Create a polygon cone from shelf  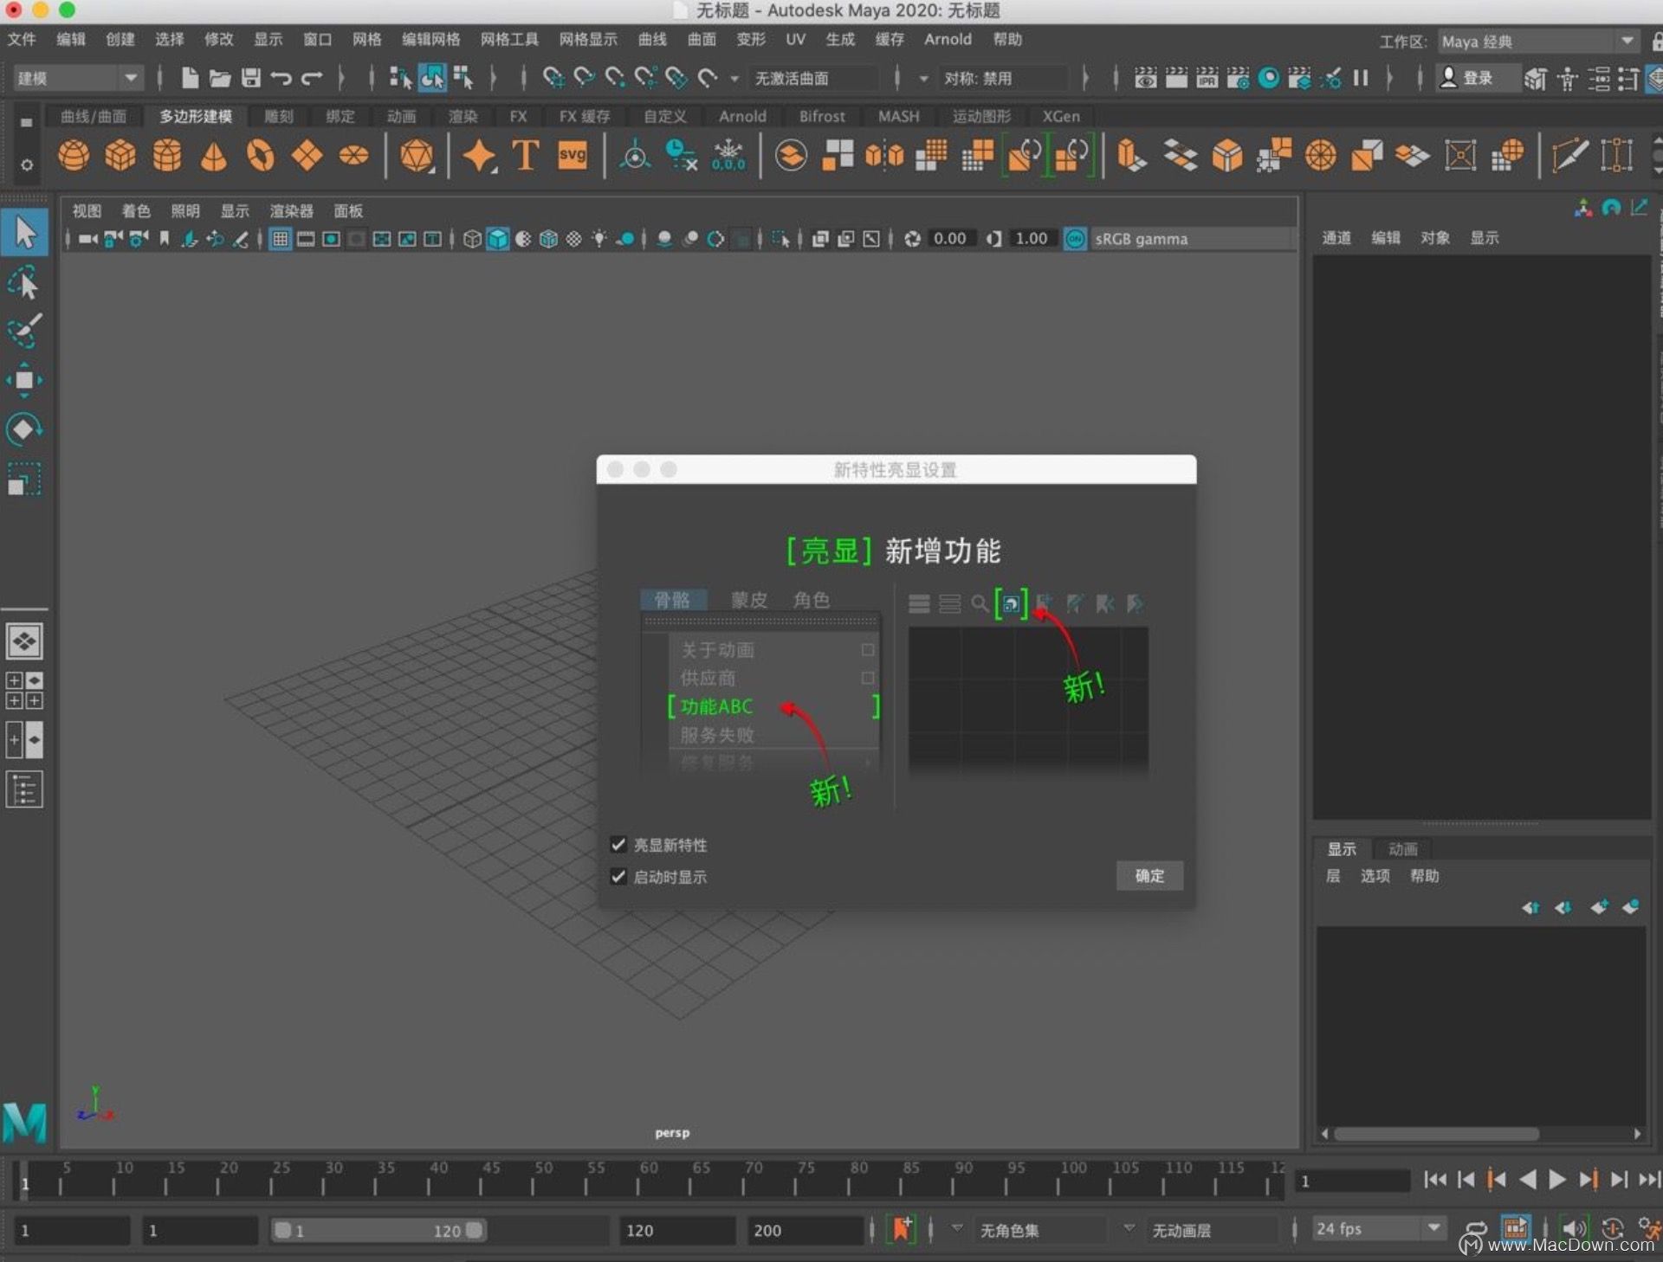click(214, 156)
